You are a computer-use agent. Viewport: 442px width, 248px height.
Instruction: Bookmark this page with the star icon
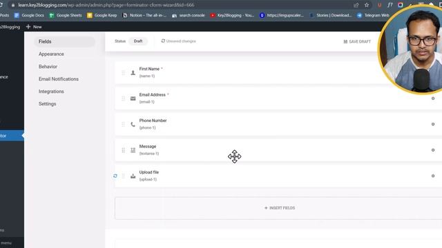click(367, 5)
